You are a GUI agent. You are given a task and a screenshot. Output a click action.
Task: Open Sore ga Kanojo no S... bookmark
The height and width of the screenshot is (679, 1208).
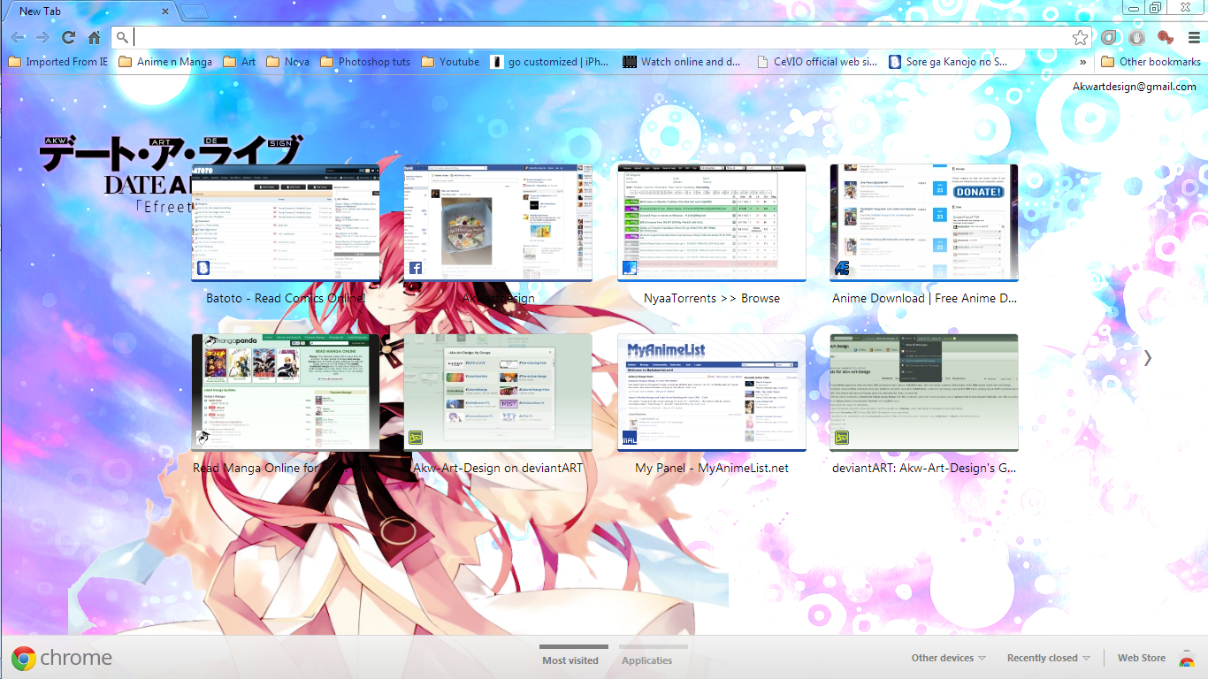coord(948,62)
